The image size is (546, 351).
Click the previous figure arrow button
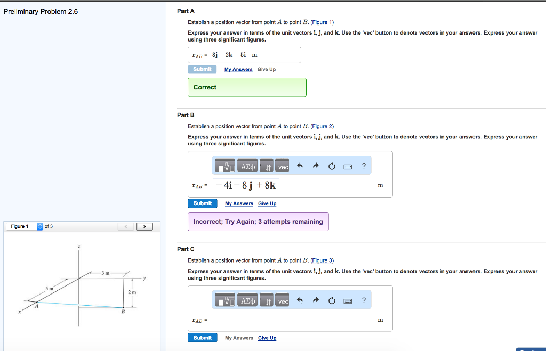(x=126, y=226)
